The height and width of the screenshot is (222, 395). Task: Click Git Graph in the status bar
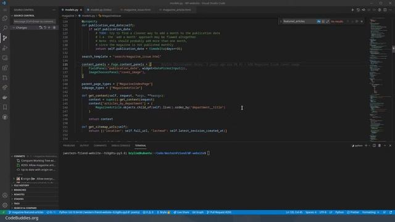click(197, 212)
